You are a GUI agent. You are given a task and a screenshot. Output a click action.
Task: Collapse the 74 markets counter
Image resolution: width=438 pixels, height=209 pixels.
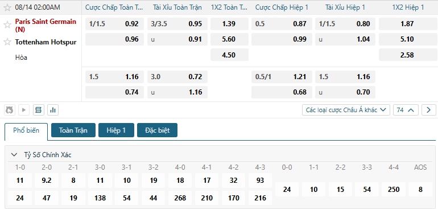(406, 110)
